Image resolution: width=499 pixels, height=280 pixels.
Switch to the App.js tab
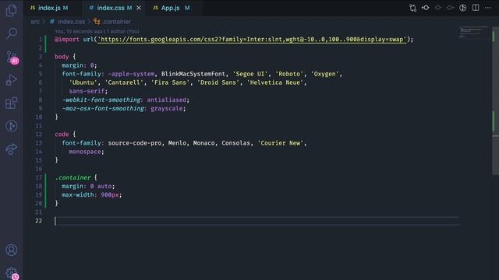click(x=170, y=8)
